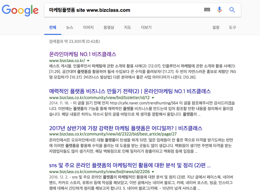Expand arrow next to www.bizclass.co.kr/ URL

(88, 61)
